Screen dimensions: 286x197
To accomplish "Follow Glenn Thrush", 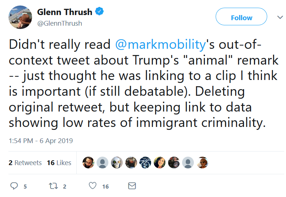I will coord(241,17).
